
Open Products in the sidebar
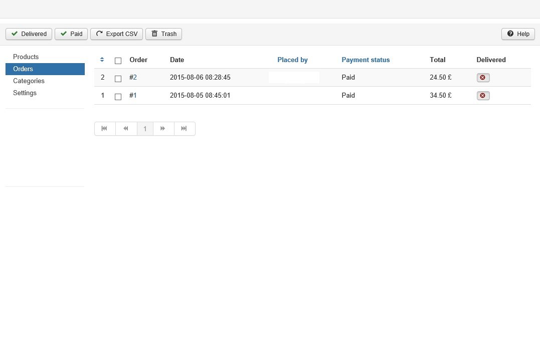26,57
